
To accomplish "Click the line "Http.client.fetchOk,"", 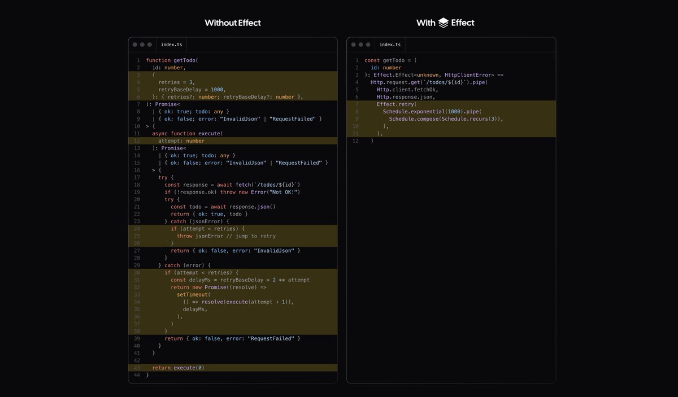I will pyautogui.click(x=407, y=90).
